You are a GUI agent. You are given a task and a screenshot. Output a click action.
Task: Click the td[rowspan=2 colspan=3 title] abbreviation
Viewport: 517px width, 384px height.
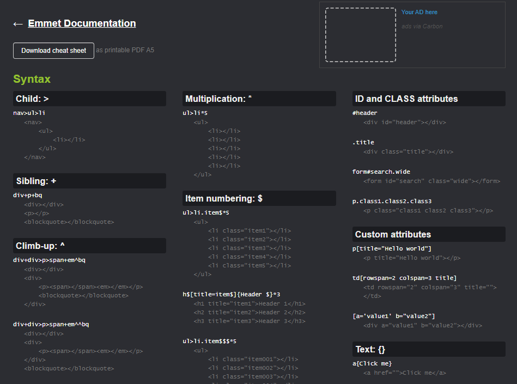pyautogui.click(x=405, y=278)
